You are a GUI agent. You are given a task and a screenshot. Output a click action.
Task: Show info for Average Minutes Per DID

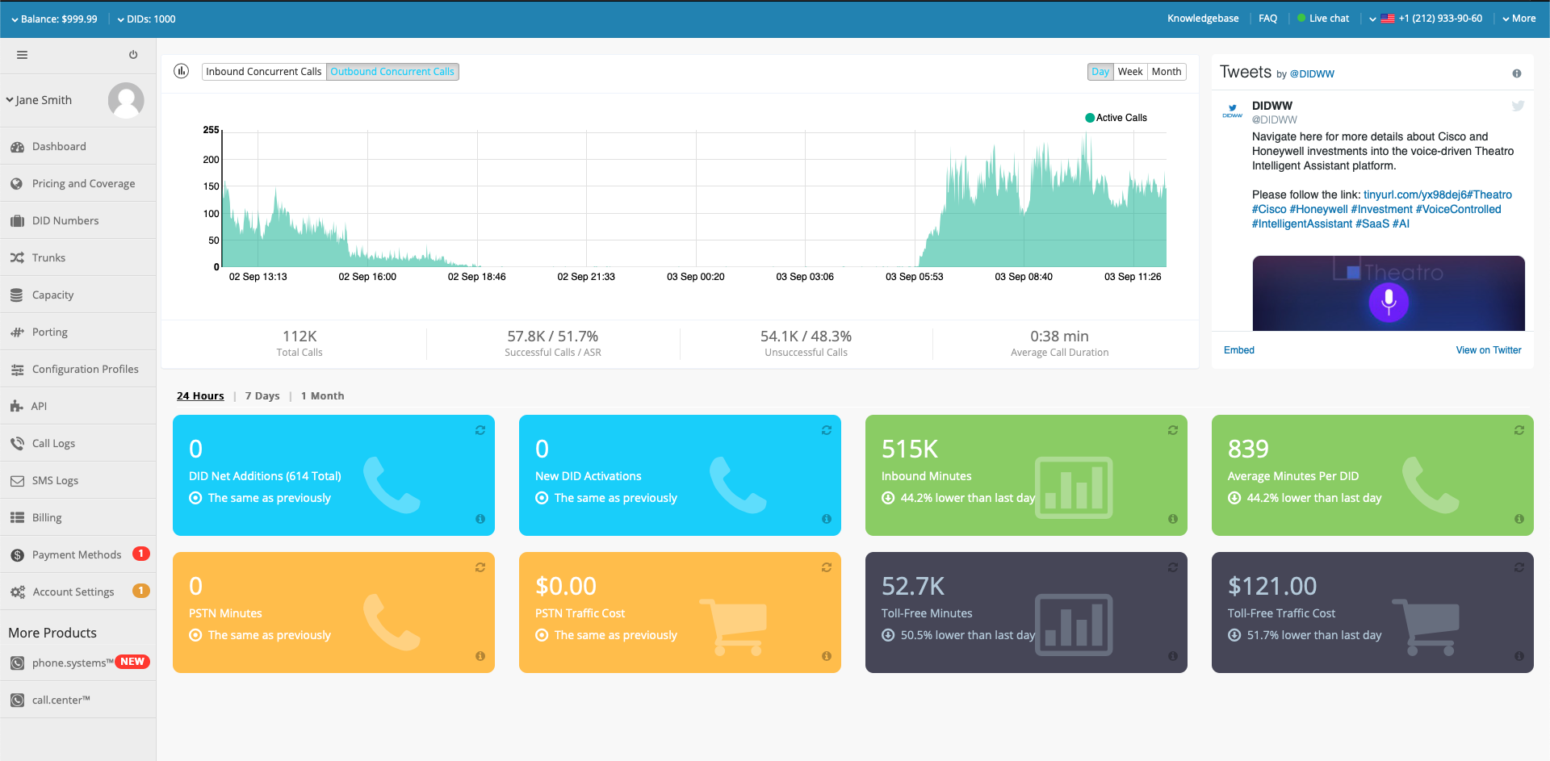(1519, 519)
